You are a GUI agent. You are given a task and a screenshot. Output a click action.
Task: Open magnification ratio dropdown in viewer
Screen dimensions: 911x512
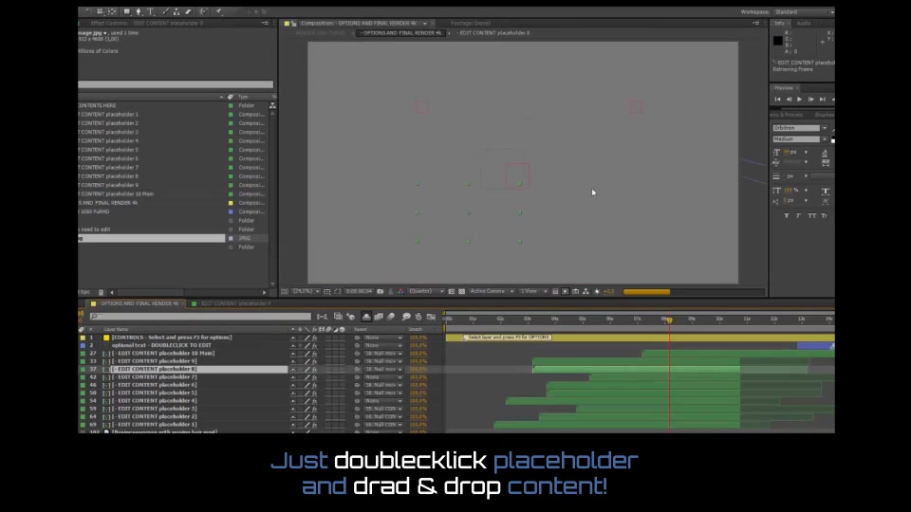(307, 291)
